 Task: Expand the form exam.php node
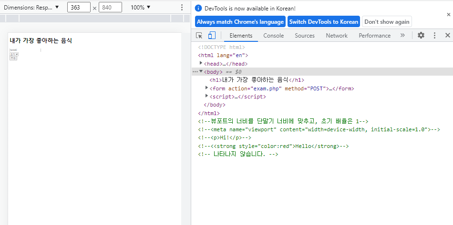tap(206, 88)
